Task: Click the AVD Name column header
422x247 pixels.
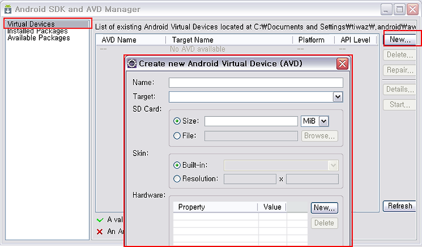Action: click(x=131, y=40)
